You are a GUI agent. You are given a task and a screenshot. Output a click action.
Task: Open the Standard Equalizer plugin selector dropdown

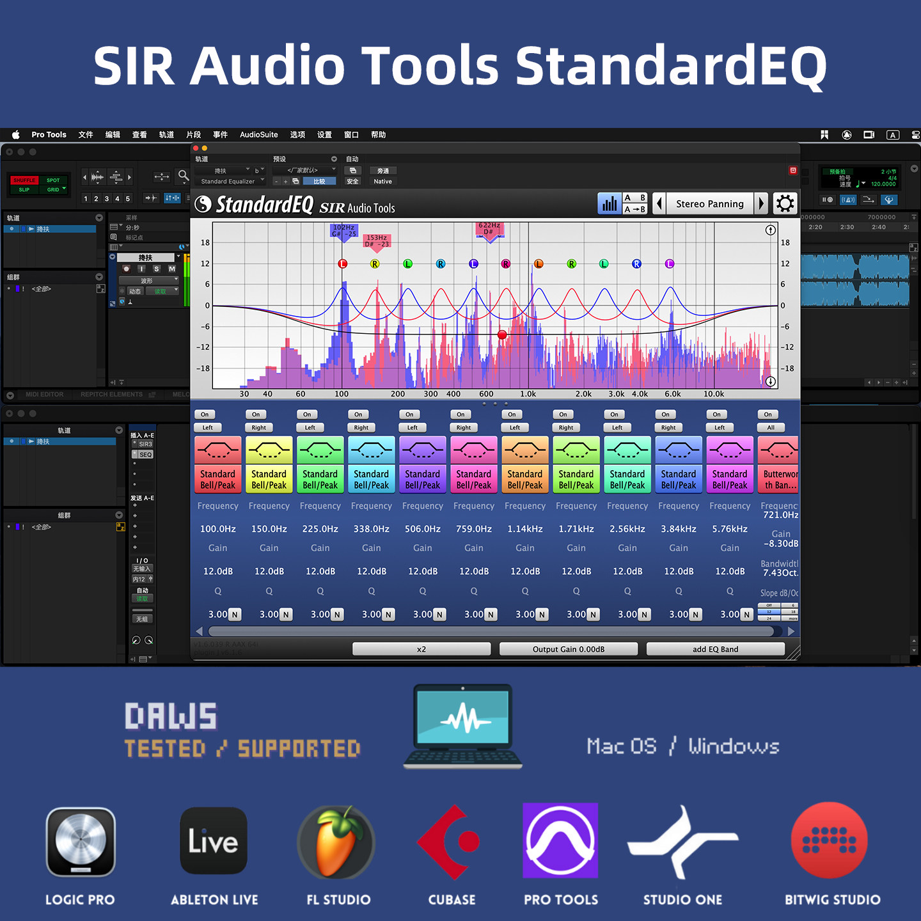point(230,182)
